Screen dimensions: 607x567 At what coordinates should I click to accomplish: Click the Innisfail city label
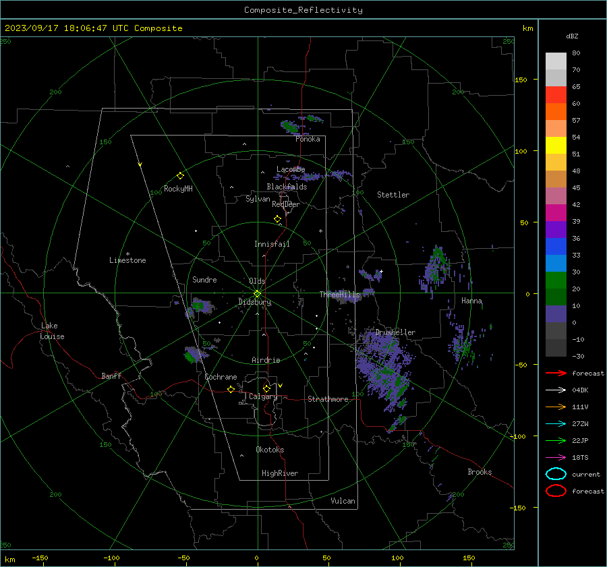(272, 244)
